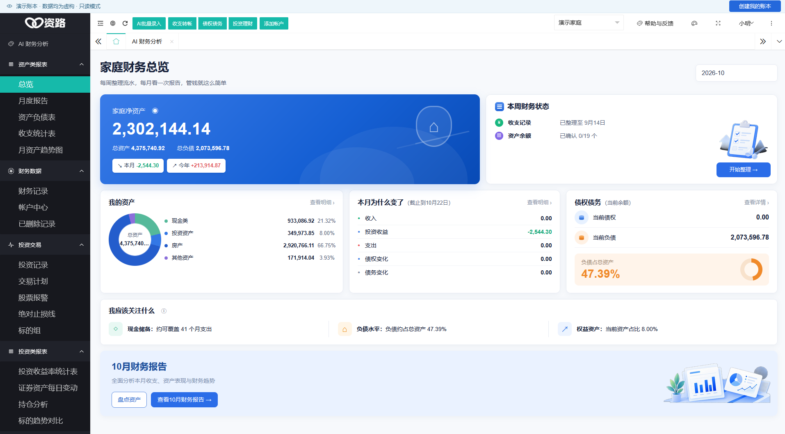This screenshot has width=785, height=434.
Task: Open 资产负债表 in the sidebar
Action: (x=45, y=117)
